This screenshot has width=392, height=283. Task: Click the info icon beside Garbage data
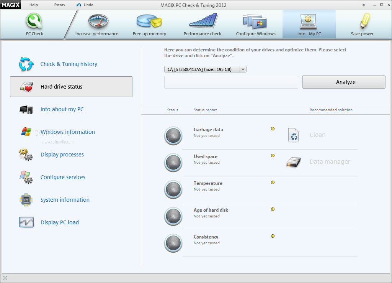coord(273,129)
